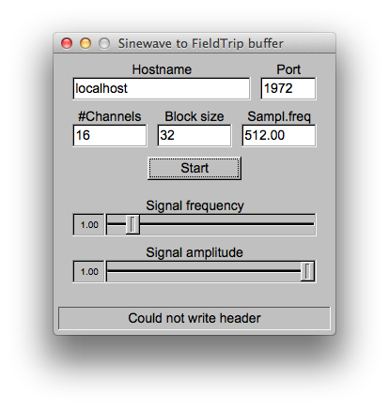Click the 'Could not write header' status bar
389x409 pixels.
coord(194,318)
